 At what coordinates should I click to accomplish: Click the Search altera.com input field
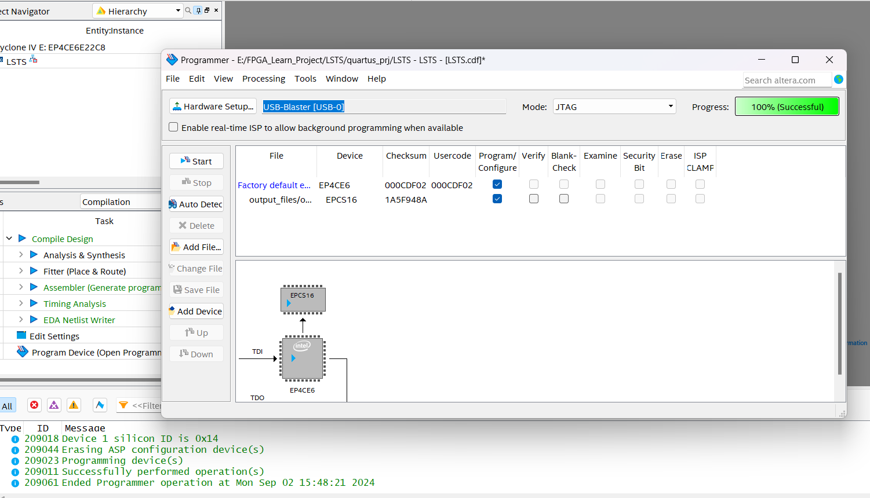787,80
